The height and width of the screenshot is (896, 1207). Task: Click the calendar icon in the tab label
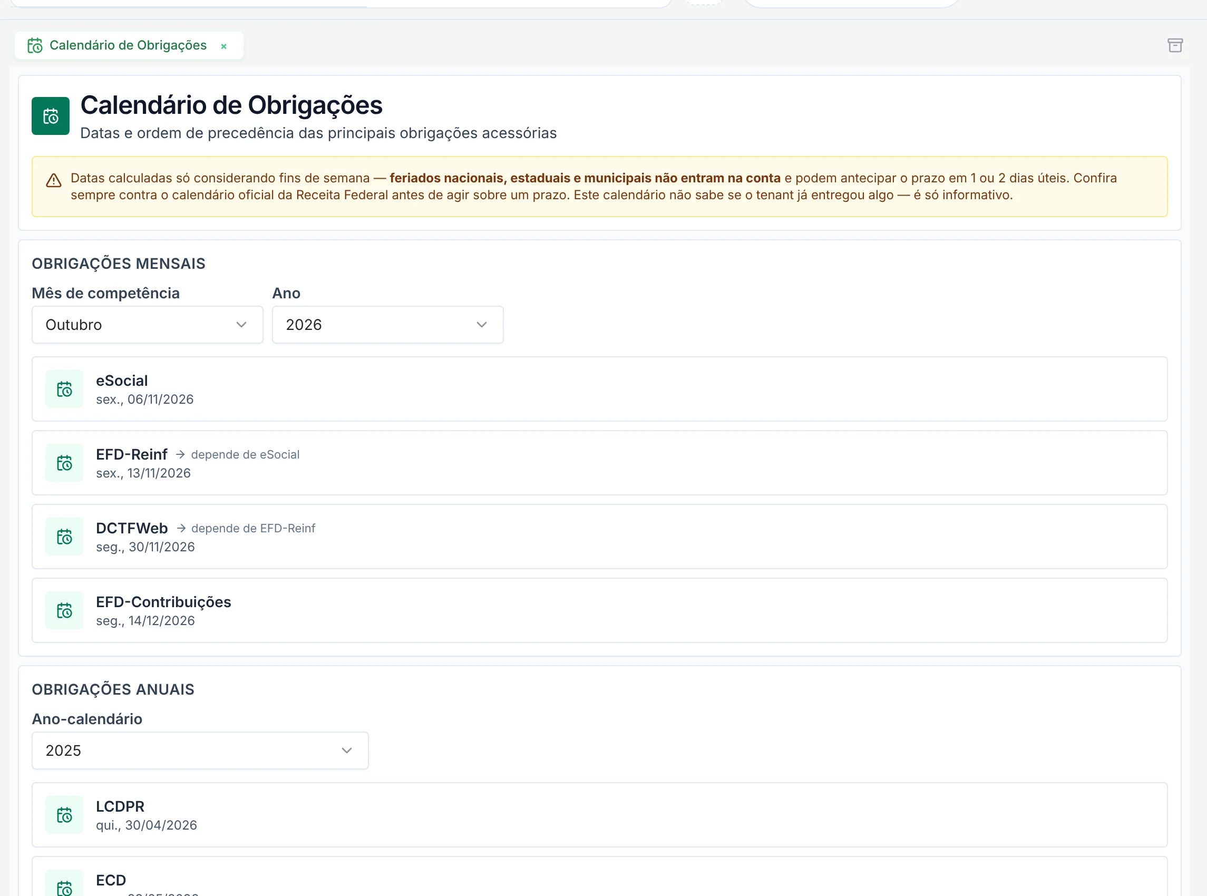pos(35,45)
